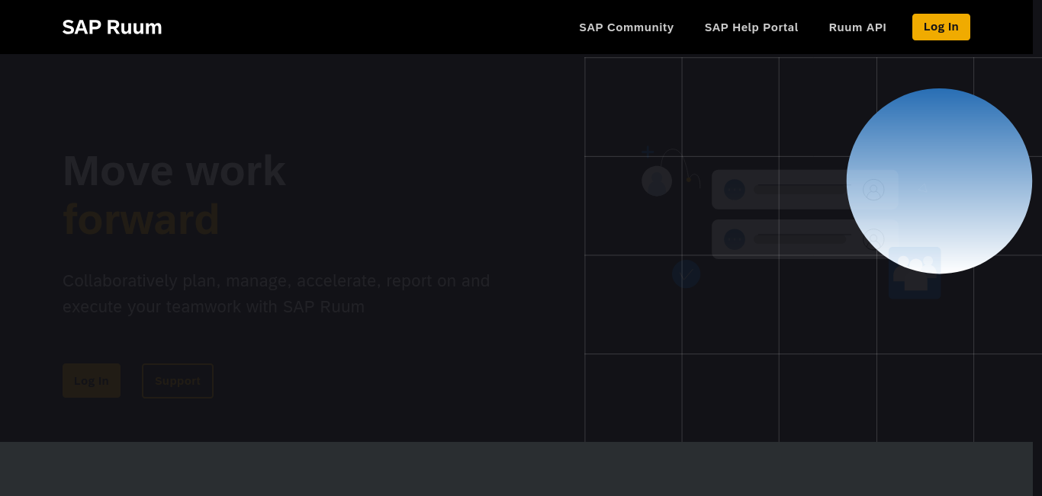Click the "Move work" heading text
Viewport: 1042px width, 496px height.
[174, 171]
